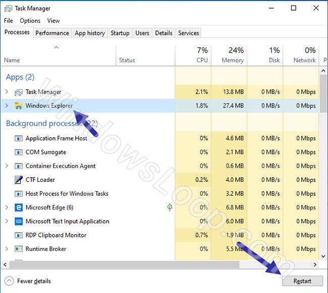Click Windows Explorer 27.4 MB memory value
Image resolution: width=328 pixels, height=293 pixels.
click(233, 105)
